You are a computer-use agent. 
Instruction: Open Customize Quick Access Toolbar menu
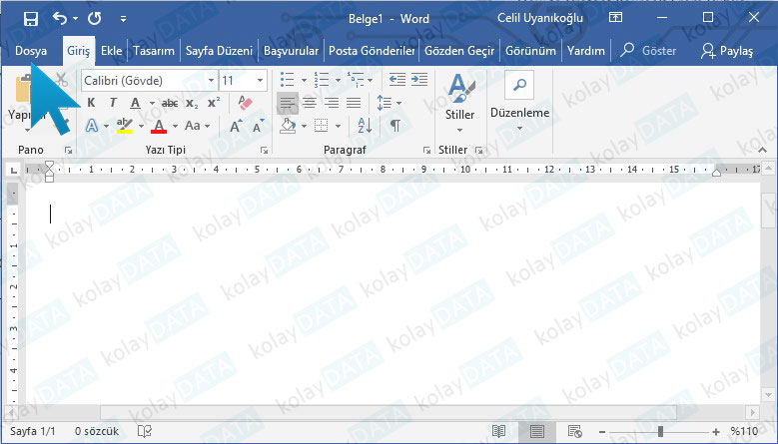click(x=123, y=19)
